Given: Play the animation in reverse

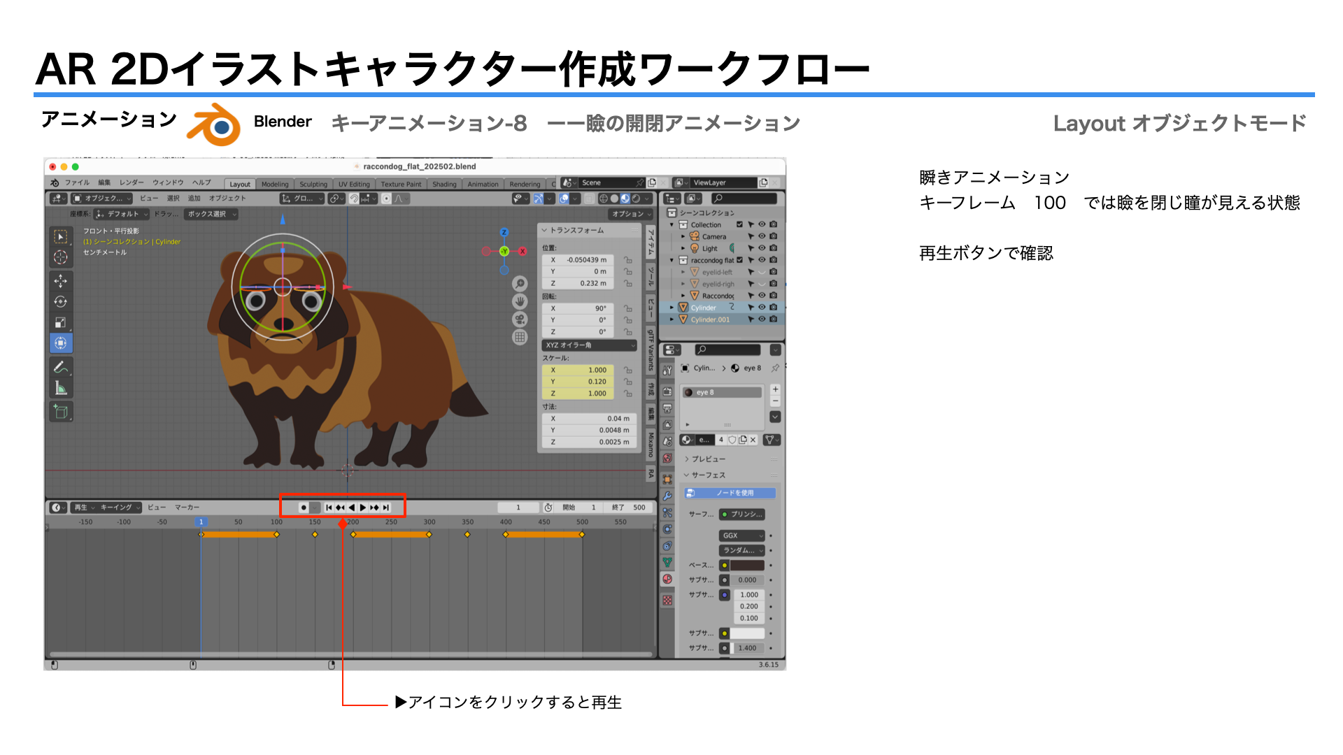Looking at the screenshot, I should [x=352, y=508].
